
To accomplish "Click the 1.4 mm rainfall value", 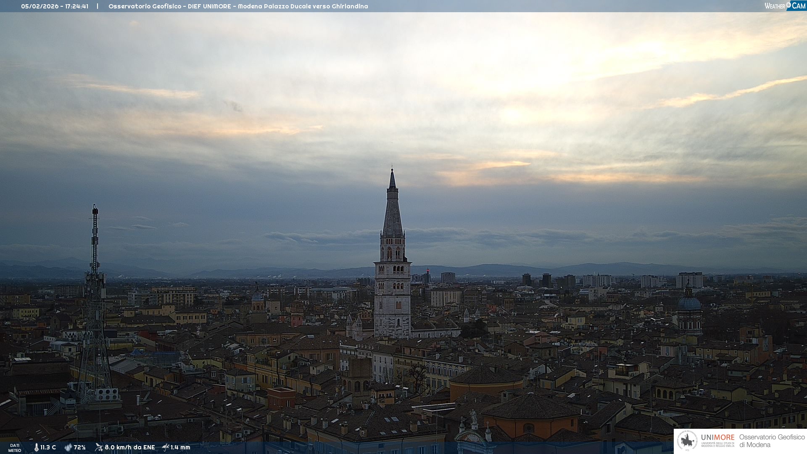I will (180, 447).
